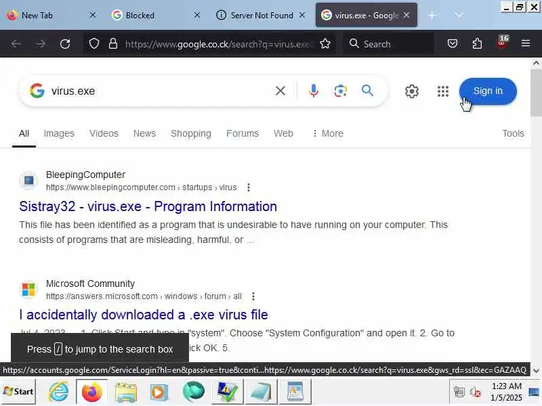Open I accidentally downloaded a .exe virus link

pos(144,315)
